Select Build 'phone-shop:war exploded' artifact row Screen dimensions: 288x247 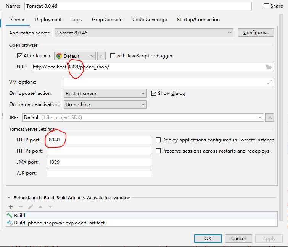pos(142,223)
